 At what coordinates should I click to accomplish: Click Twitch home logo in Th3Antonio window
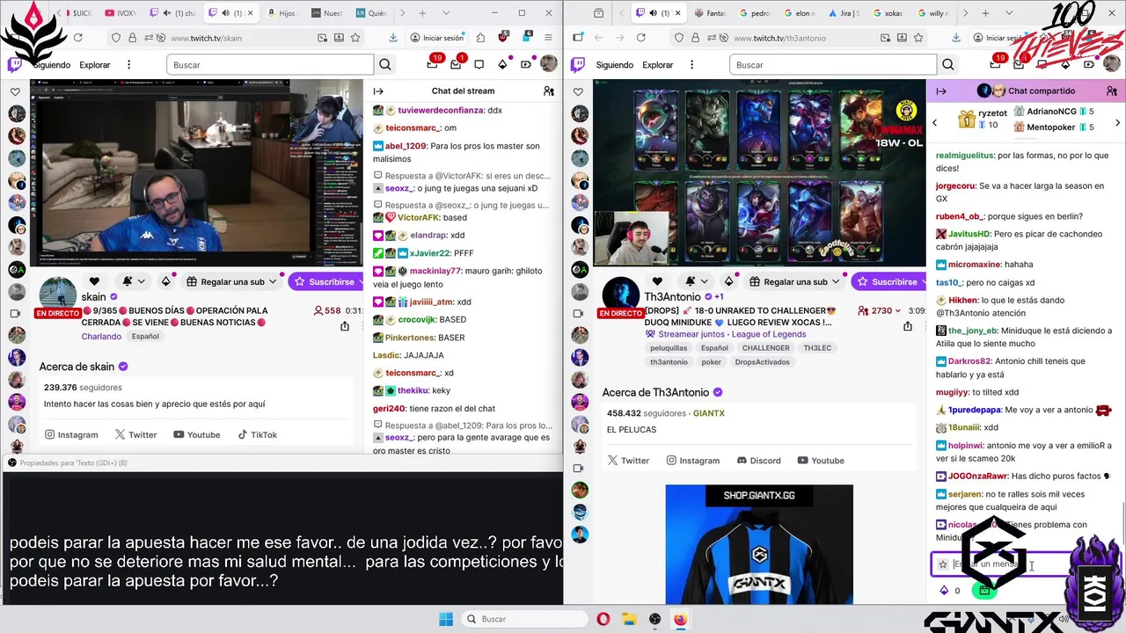click(x=579, y=65)
